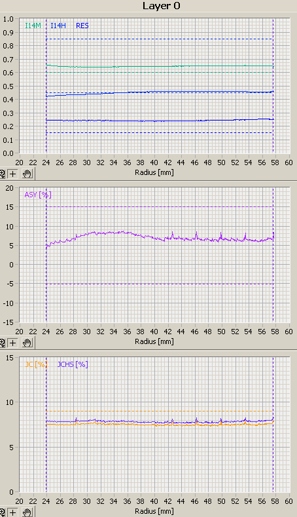Click the JC [%] legend label

[36, 364]
